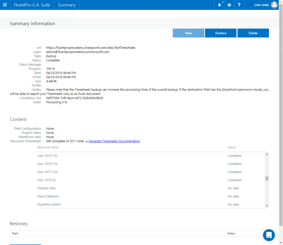The image size is (283, 245).
Task: Open the app launcher grid icon
Action: click(5, 5)
